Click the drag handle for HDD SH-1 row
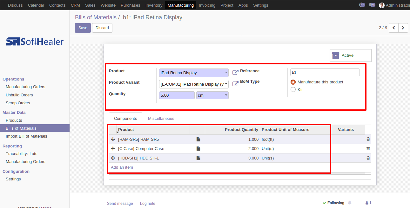This screenshot has width=410, height=208. click(113, 158)
